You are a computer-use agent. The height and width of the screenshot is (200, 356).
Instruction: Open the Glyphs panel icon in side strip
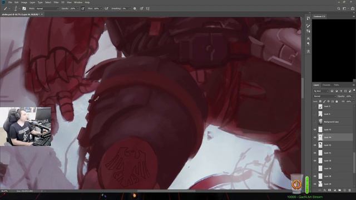pyautogui.click(x=308, y=52)
